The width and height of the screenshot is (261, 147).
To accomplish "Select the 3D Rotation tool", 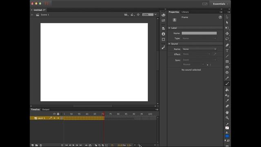I will point(227,33).
